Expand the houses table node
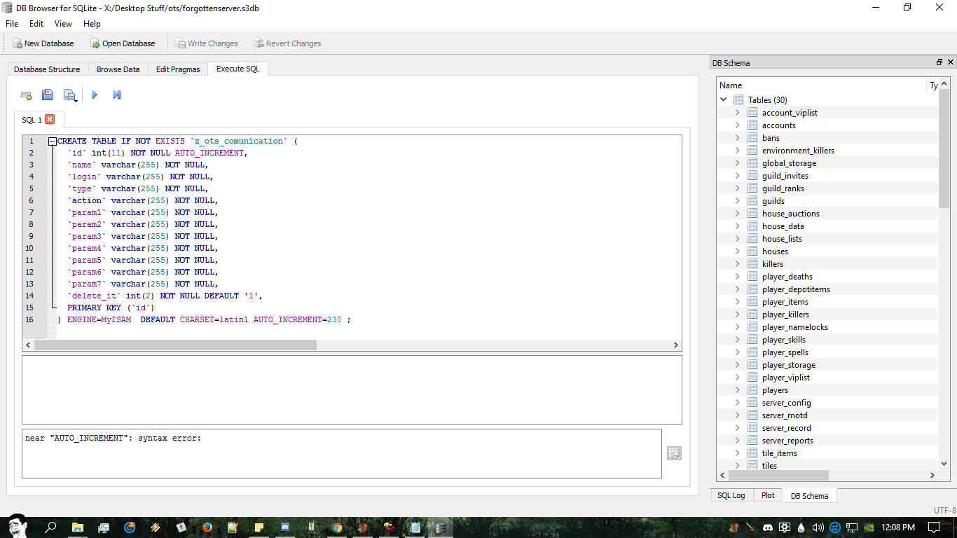957x538 pixels. tap(737, 251)
